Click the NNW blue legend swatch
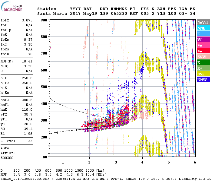 point(204,80)
